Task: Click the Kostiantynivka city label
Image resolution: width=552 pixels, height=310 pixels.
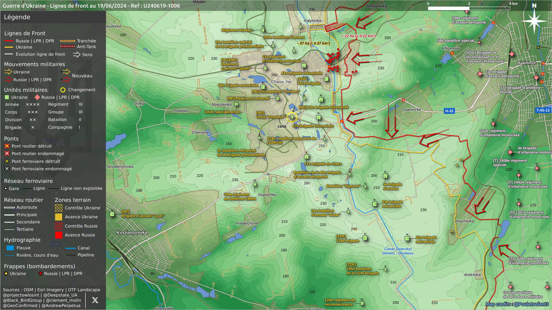Action: tap(132, 232)
